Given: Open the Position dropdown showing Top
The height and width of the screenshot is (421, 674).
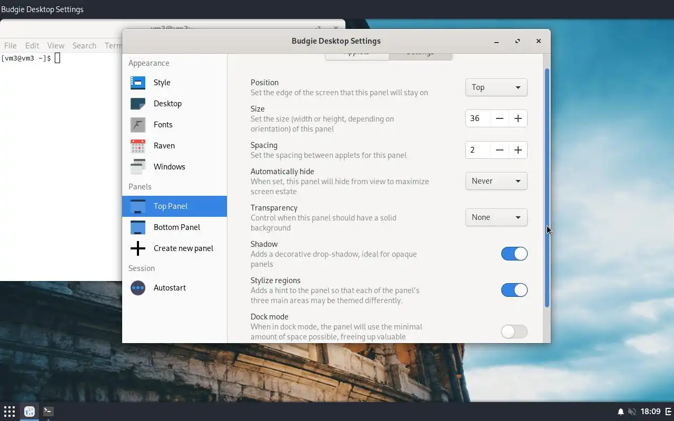Looking at the screenshot, I should tap(496, 87).
